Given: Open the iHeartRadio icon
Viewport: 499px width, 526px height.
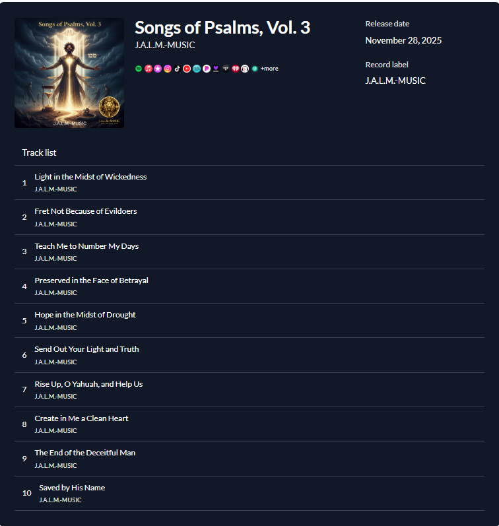Looking at the screenshot, I should click(x=235, y=69).
